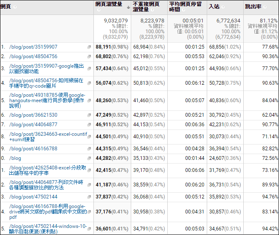Open page link /blog/post/47502144
279x235 pixels.
[x=33, y=197]
